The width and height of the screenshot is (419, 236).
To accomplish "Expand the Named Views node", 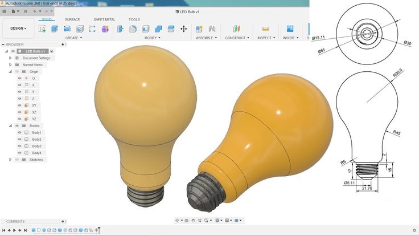I will [x=10, y=65].
